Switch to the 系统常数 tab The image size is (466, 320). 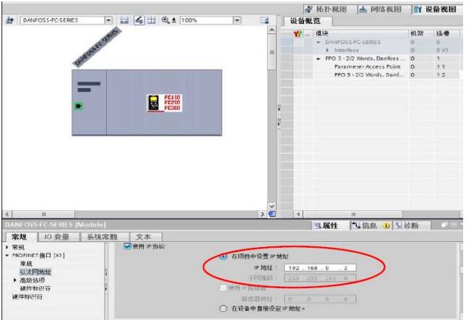[x=103, y=236]
